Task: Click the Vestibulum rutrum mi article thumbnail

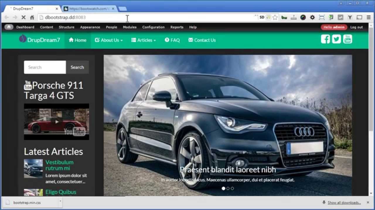Action: (33, 169)
